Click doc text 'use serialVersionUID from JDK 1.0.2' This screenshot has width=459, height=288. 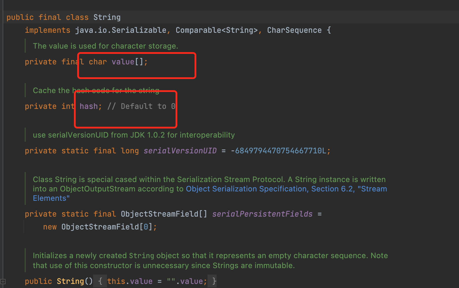click(99, 135)
